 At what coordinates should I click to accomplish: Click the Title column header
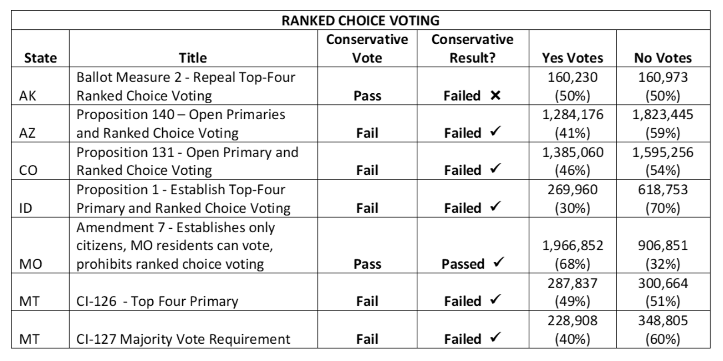(x=193, y=58)
